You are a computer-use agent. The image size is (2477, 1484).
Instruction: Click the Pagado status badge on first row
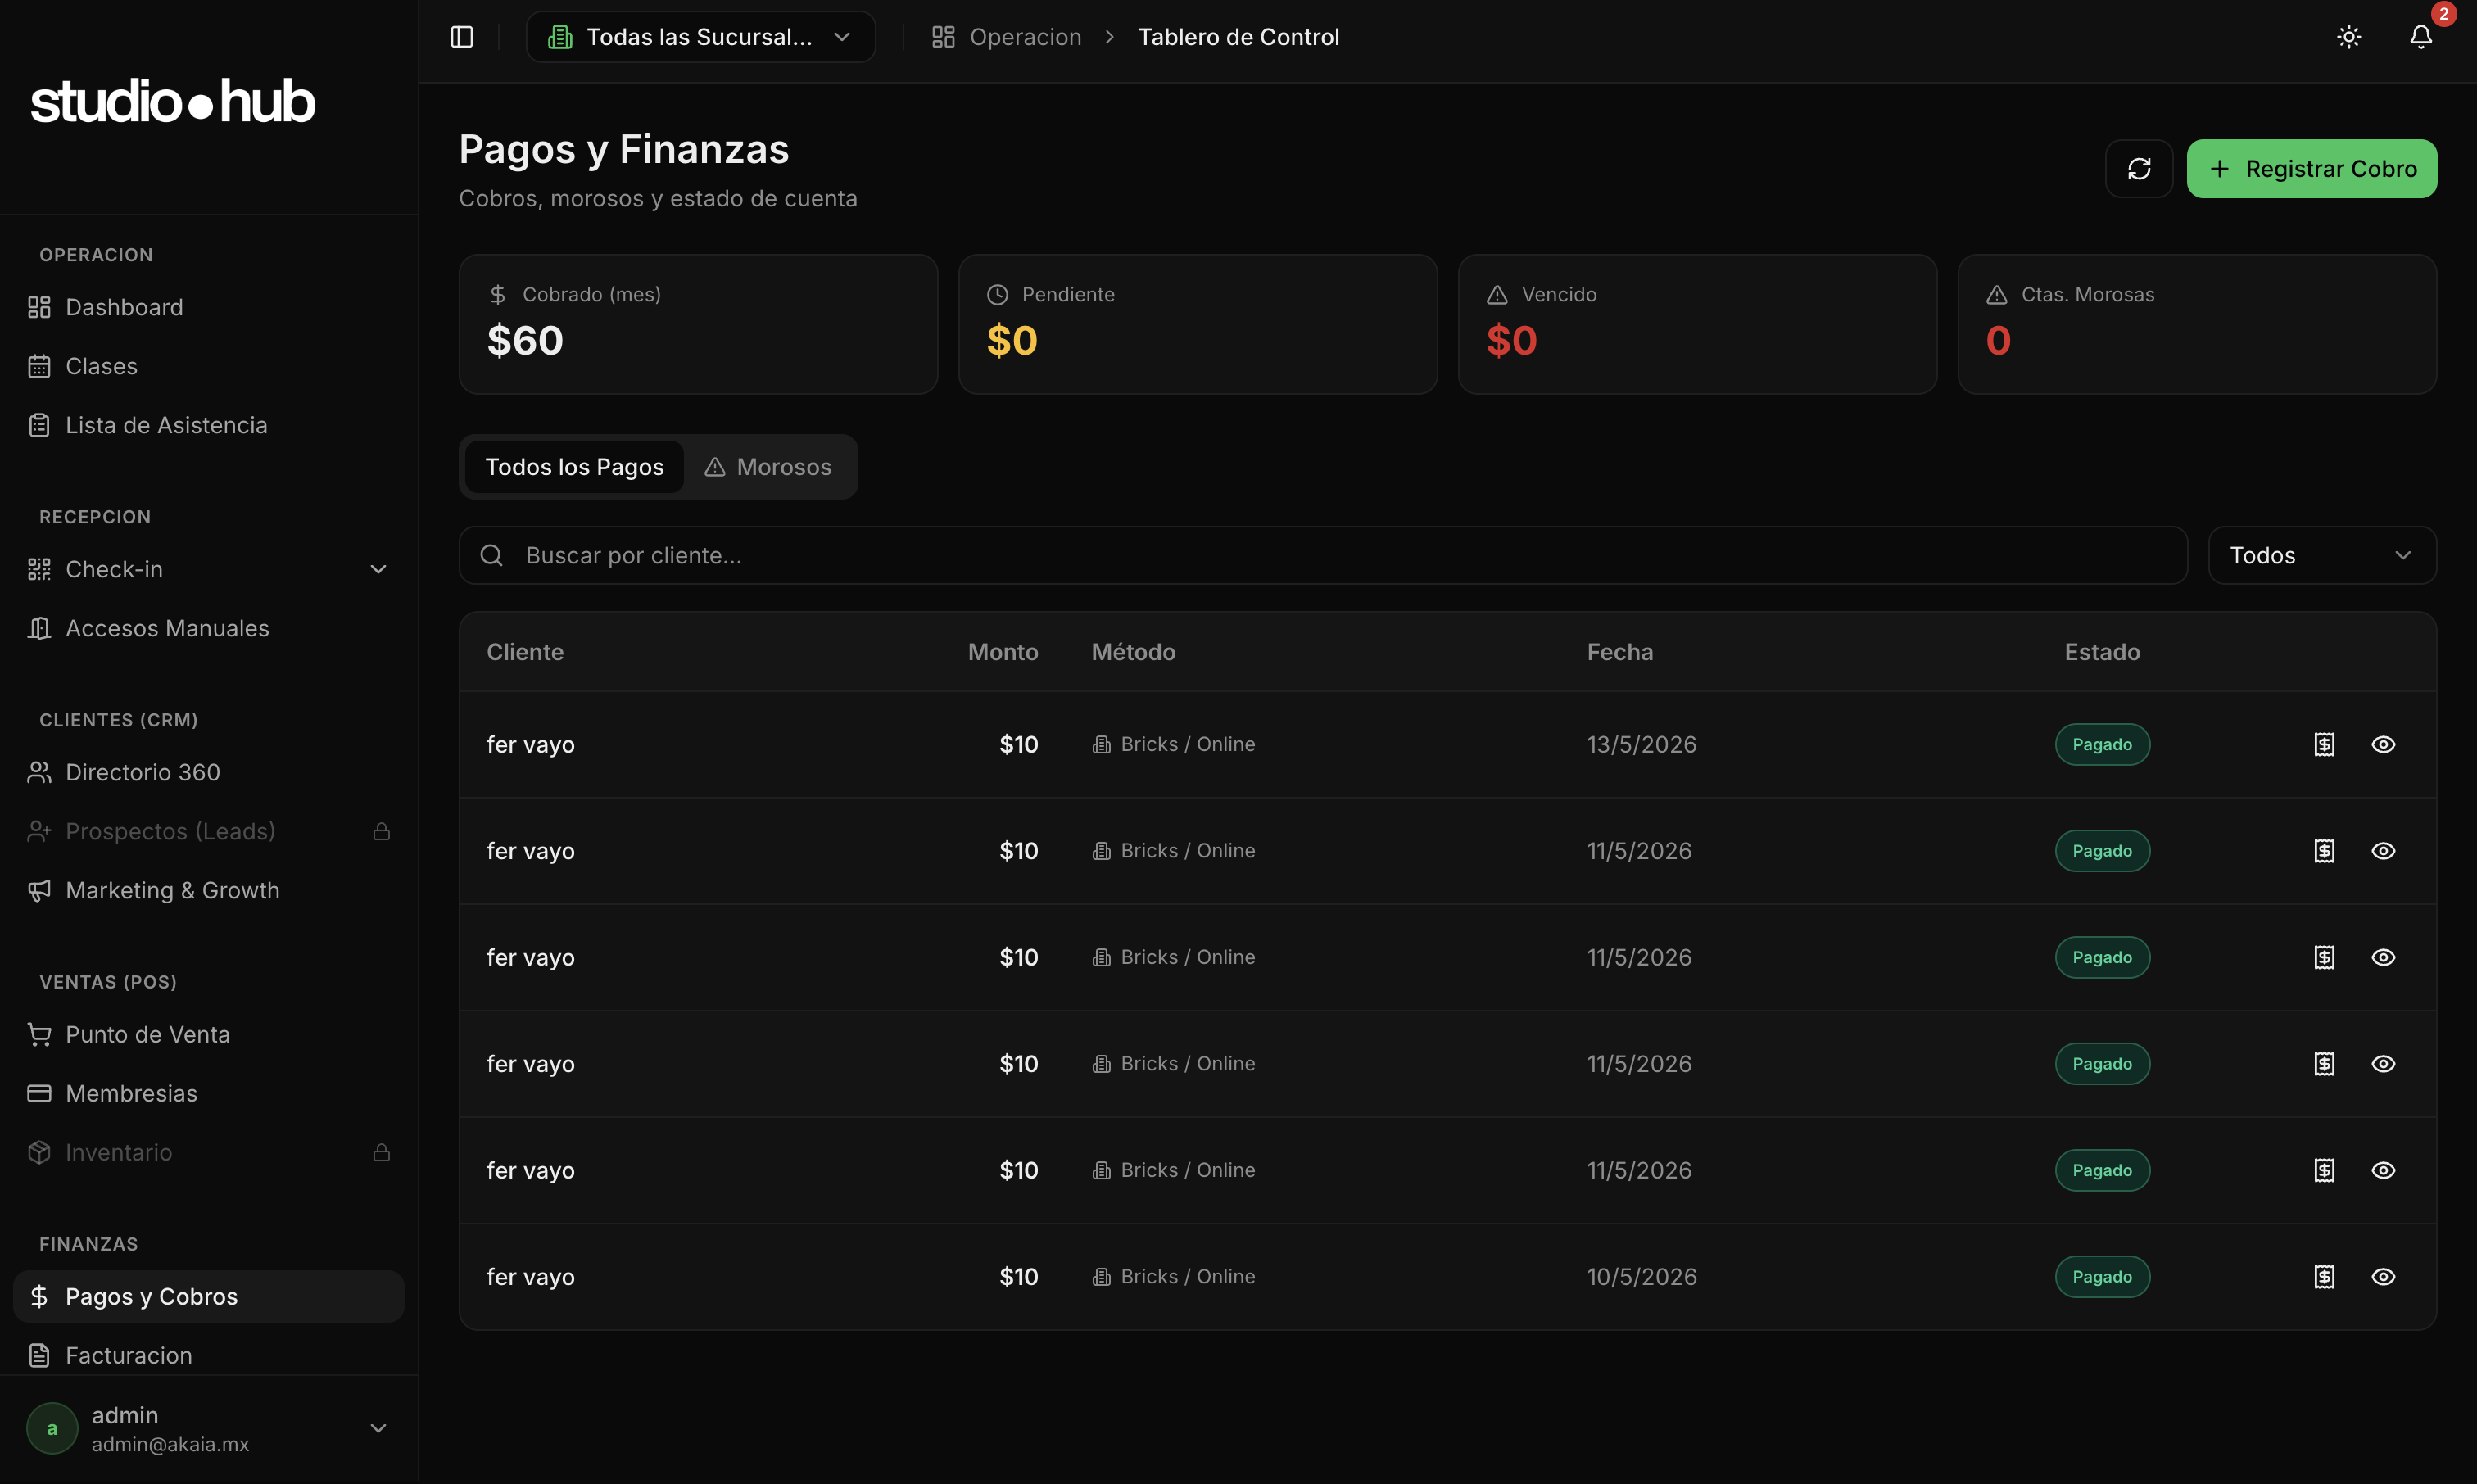pyautogui.click(x=2102, y=744)
